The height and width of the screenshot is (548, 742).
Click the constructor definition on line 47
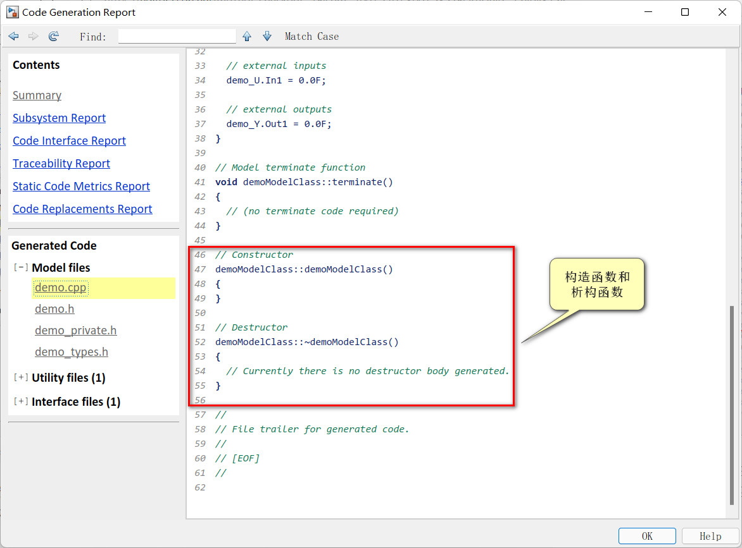point(304,269)
